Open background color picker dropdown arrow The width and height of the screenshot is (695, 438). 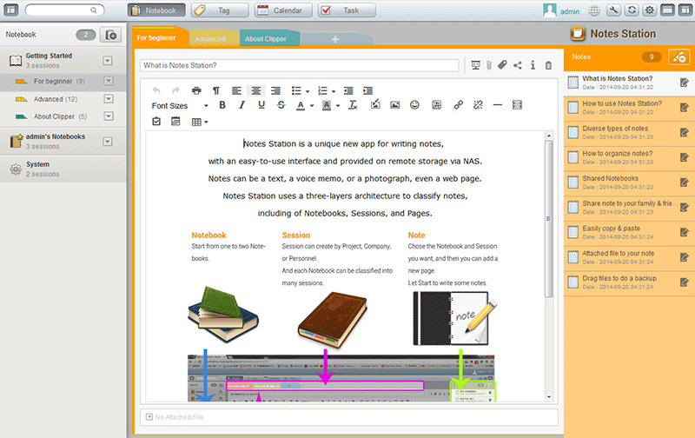[x=338, y=106]
